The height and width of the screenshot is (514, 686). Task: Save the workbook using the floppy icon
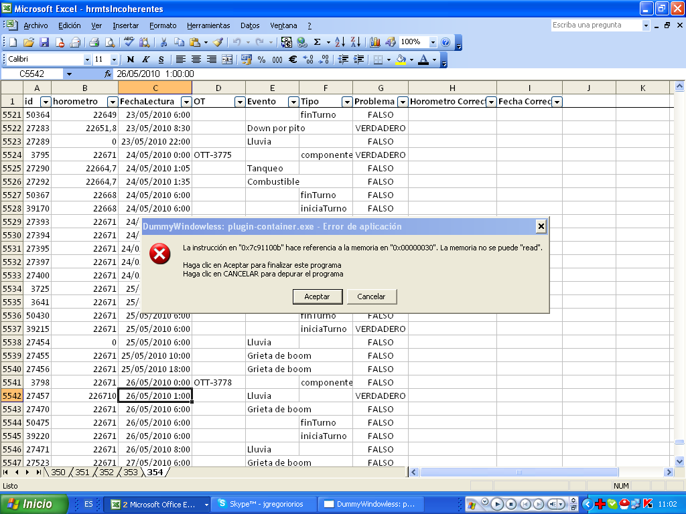pos(44,42)
